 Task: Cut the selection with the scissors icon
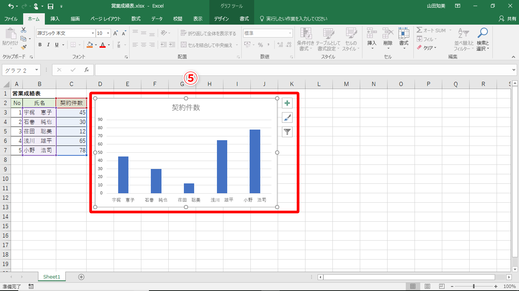pos(24,30)
